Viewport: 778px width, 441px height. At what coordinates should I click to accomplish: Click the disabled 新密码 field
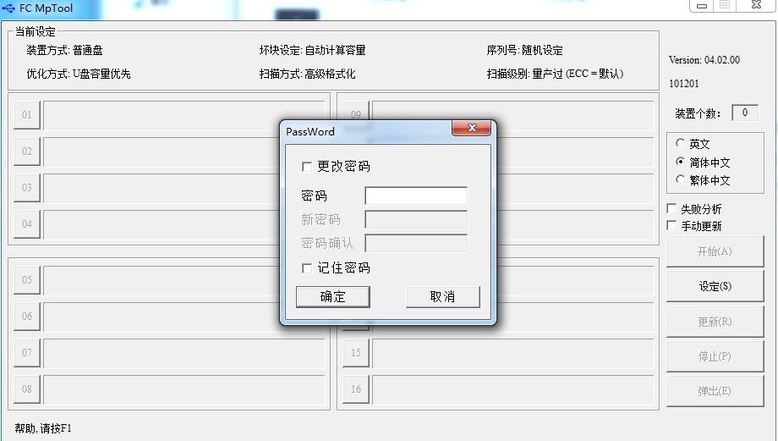point(416,219)
